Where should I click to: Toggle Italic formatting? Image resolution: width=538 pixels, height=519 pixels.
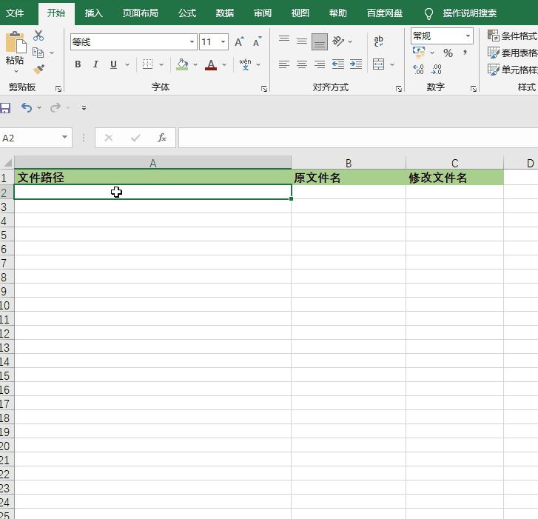(x=95, y=64)
